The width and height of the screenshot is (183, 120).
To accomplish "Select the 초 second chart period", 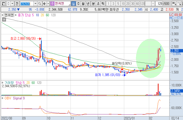I will (x=98, y=4).
